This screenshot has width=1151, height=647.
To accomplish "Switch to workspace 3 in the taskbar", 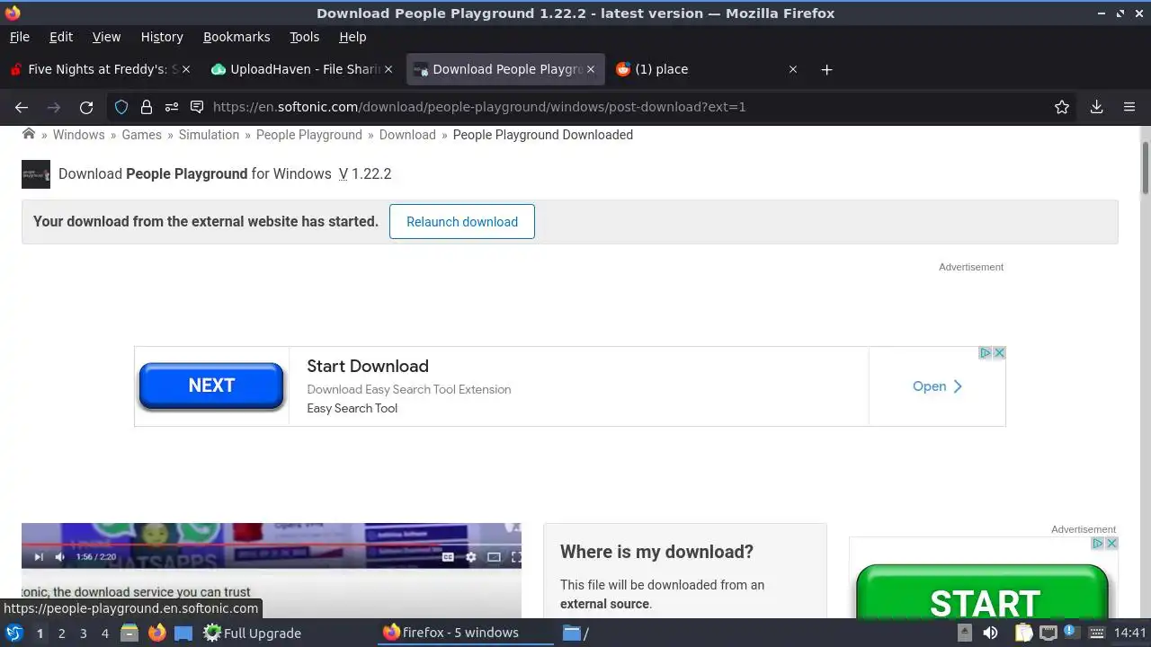I will click(83, 633).
